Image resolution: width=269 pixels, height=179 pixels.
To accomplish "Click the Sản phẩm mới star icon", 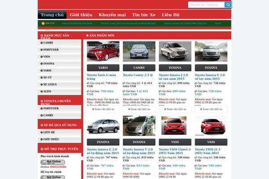I will [x=87, y=35].
